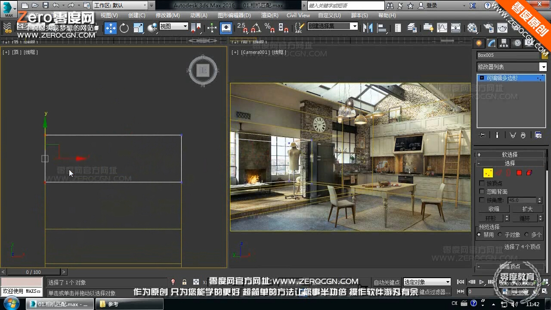
Task: Click the Box005 object color swatch
Action: (x=545, y=55)
